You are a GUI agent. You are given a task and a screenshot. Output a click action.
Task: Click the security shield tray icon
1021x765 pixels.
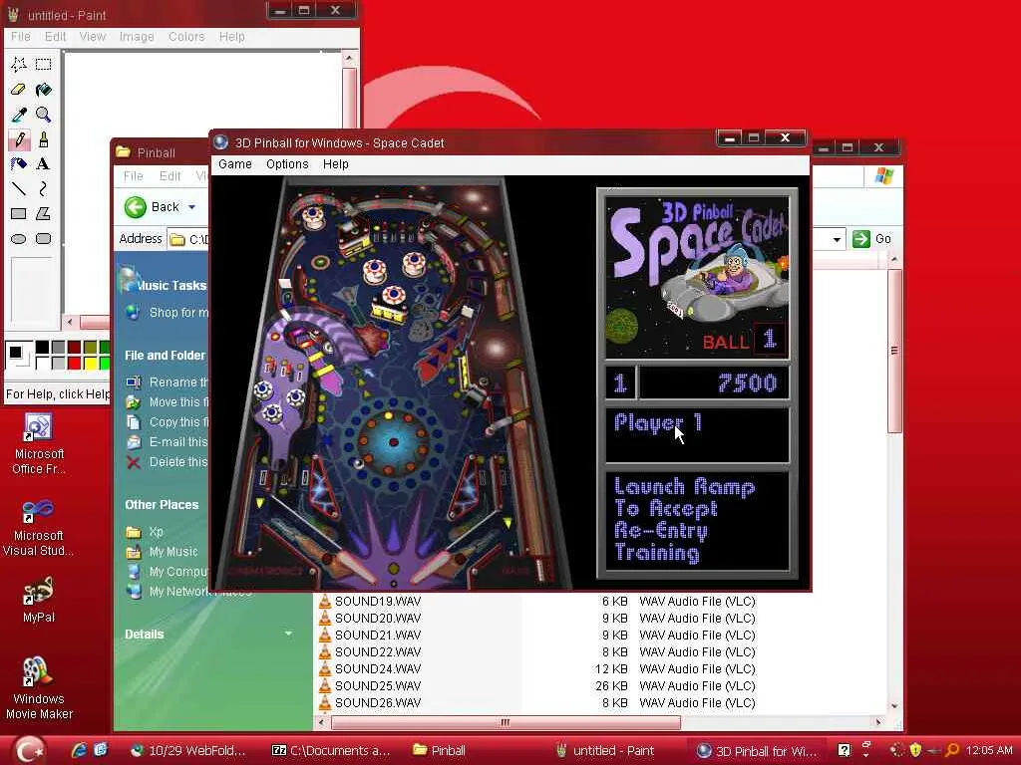click(915, 750)
